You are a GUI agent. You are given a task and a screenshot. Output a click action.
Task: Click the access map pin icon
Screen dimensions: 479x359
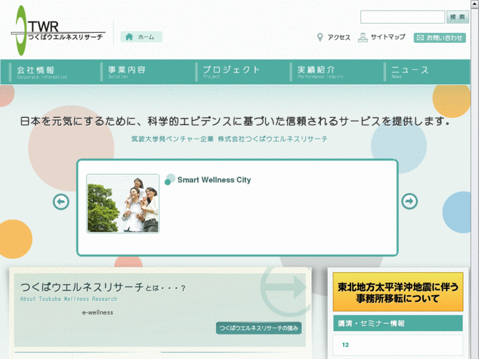click(320, 38)
